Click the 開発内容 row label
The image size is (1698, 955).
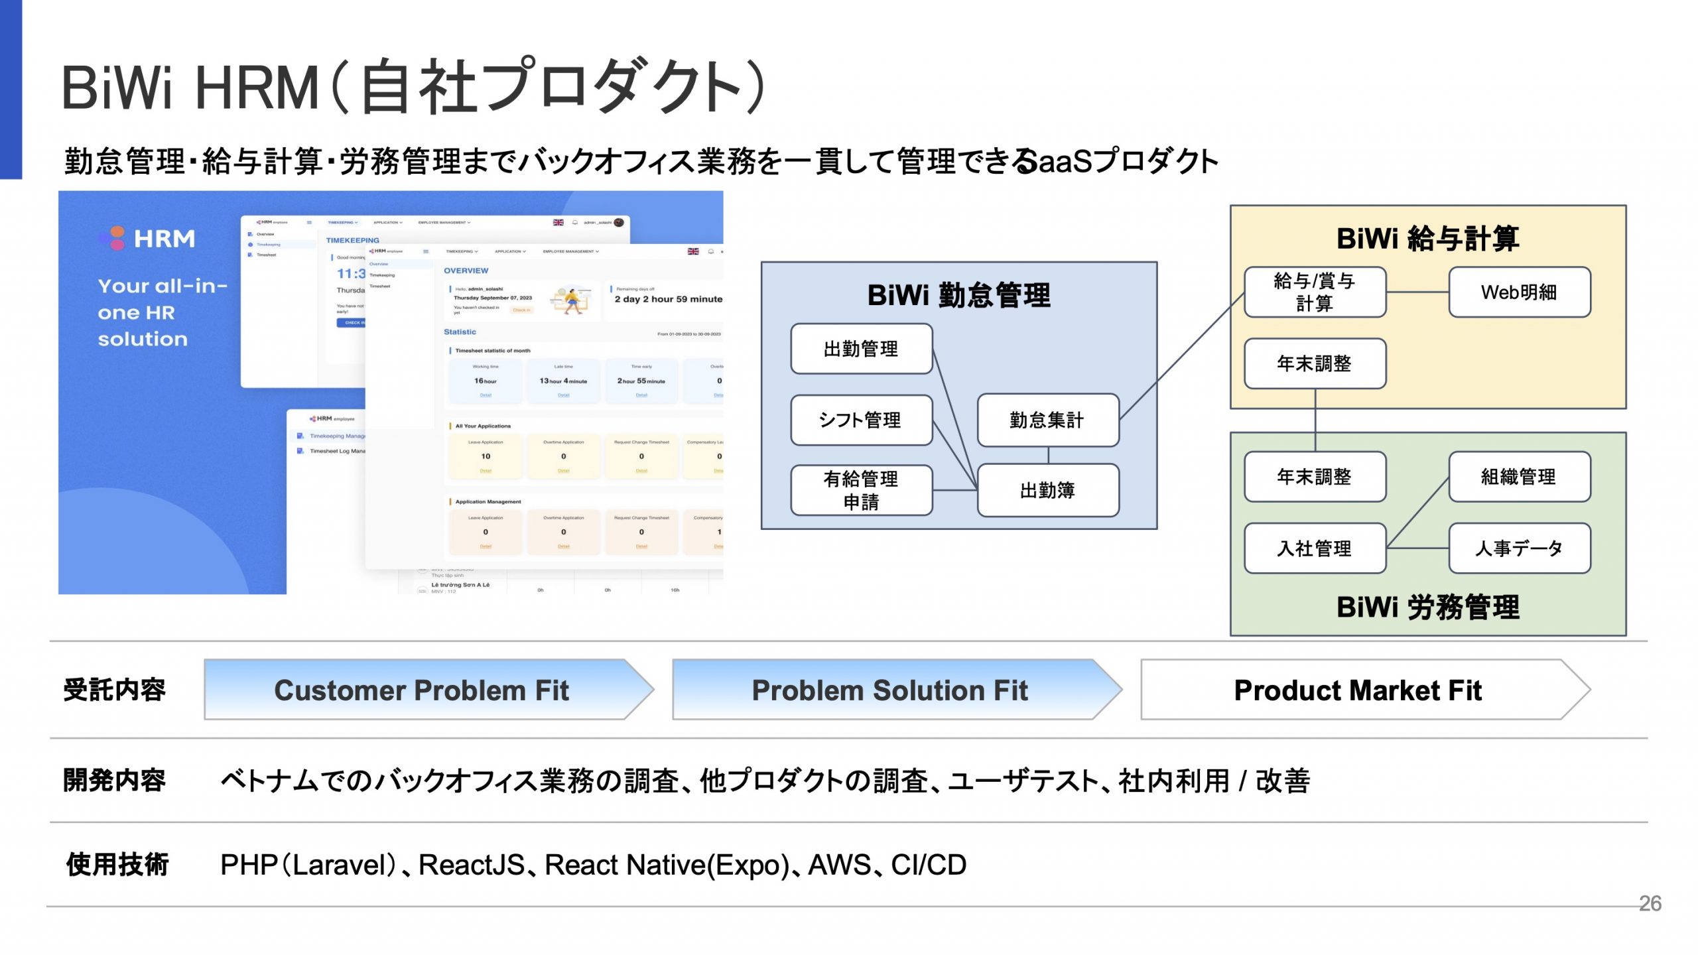[x=114, y=781]
